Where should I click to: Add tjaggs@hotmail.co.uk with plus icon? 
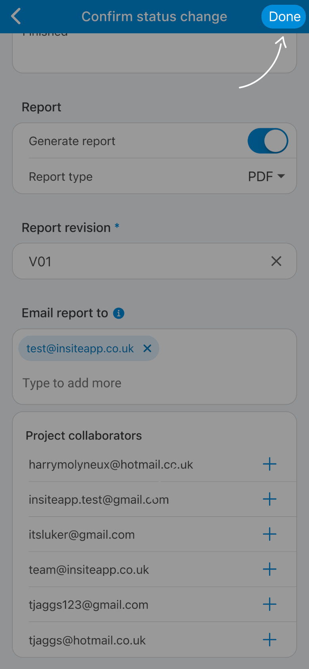tap(270, 640)
